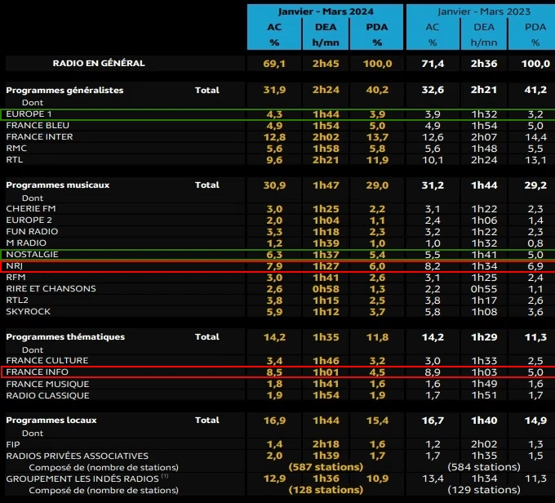Image resolution: width=555 pixels, height=503 pixels.
Task: Click the NOSTALGIE row label
Action: click(x=31, y=255)
